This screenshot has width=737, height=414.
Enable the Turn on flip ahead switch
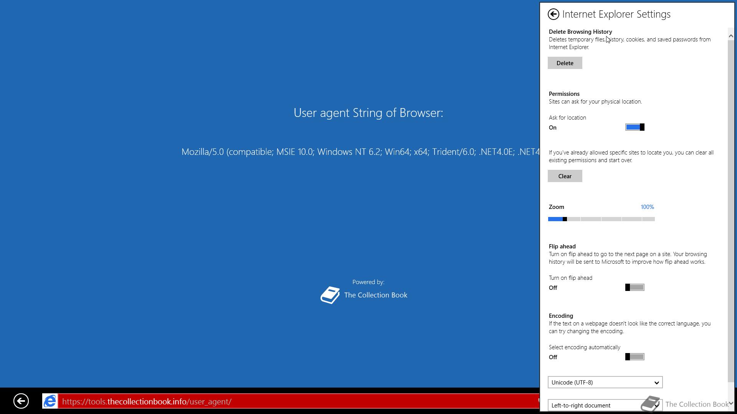[635, 287]
